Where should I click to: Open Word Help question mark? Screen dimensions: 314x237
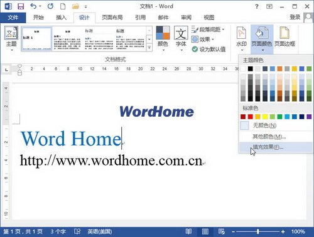[x=257, y=6]
